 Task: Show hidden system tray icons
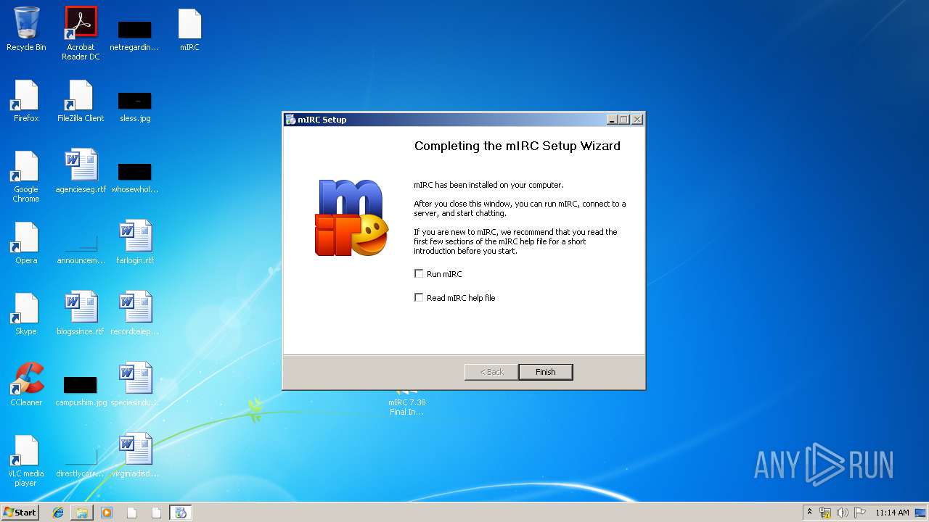pos(809,513)
